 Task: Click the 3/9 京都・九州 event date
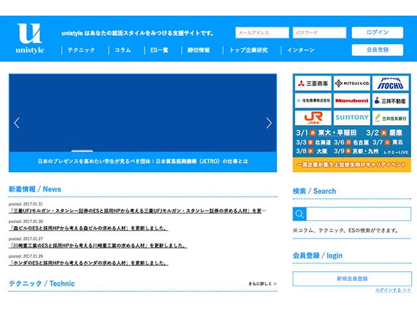coord(356,151)
